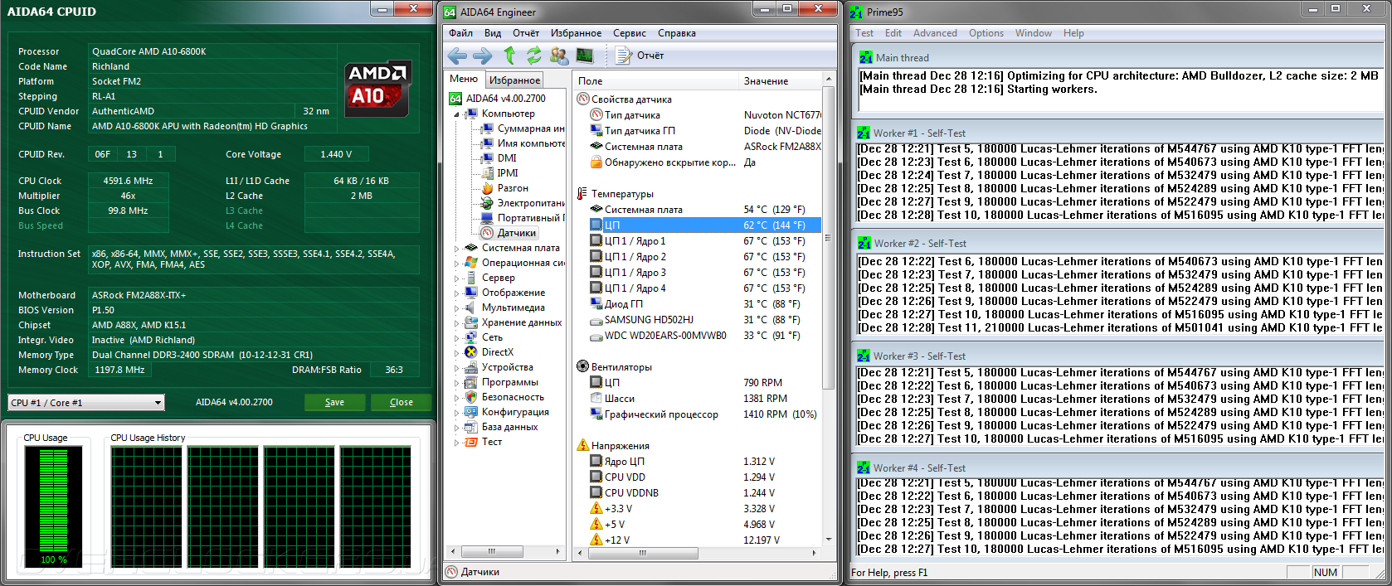Screen dimensions: 1392x586
Task: Expand the Сервер tree branch
Action: coord(456,278)
